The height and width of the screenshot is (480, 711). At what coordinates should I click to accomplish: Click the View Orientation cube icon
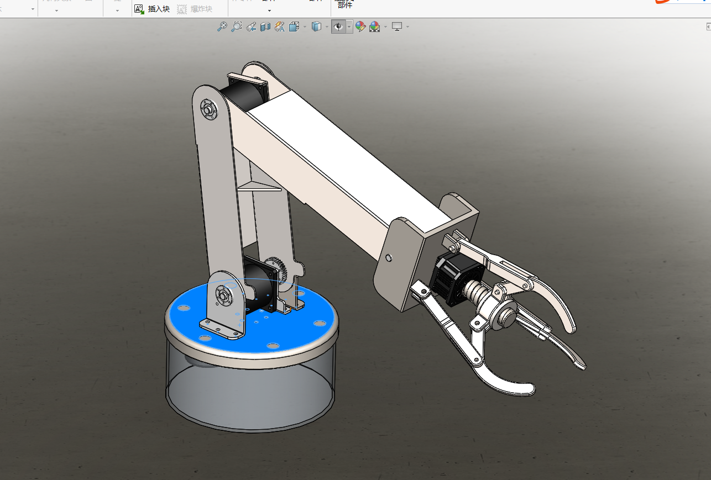[294, 27]
